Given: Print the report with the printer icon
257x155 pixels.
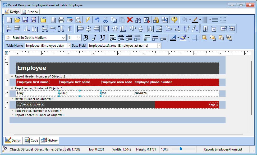Looking at the screenshot, I should 61,20.
